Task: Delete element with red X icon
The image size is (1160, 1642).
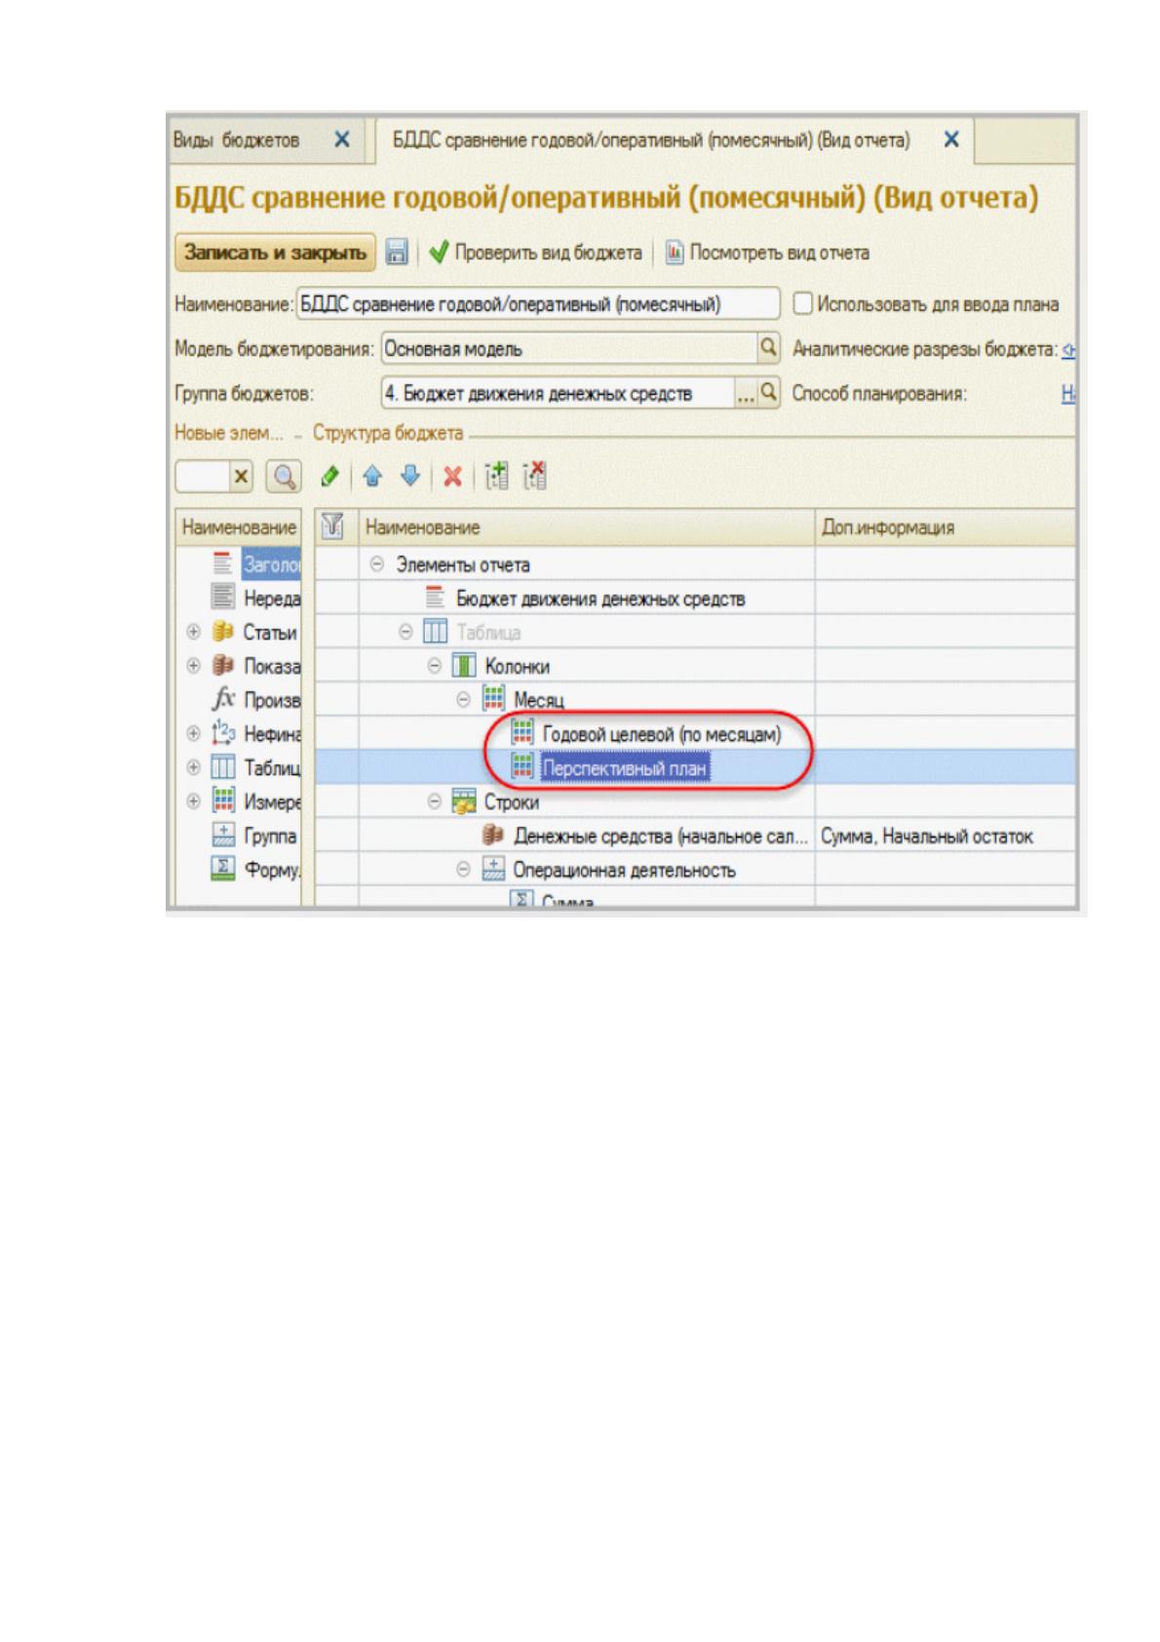Action: click(x=452, y=477)
